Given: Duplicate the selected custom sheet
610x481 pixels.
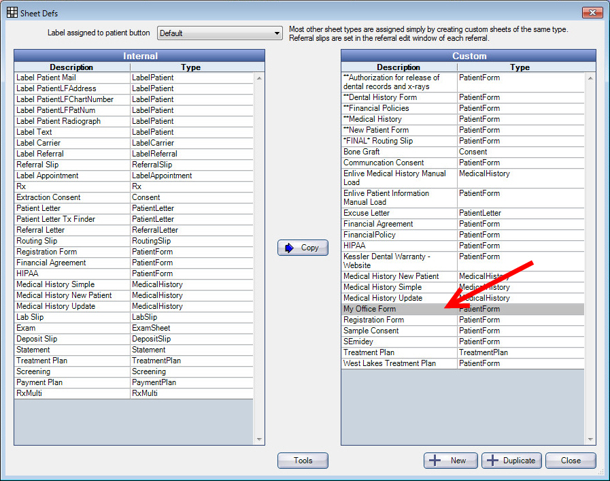Looking at the screenshot, I should click(x=511, y=461).
